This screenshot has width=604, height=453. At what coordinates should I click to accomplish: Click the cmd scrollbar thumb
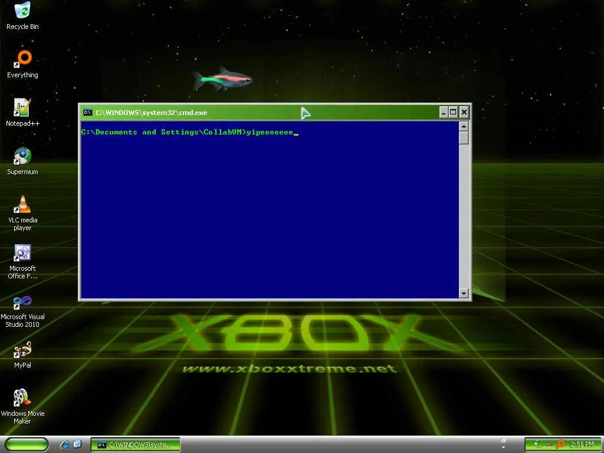coord(464,138)
